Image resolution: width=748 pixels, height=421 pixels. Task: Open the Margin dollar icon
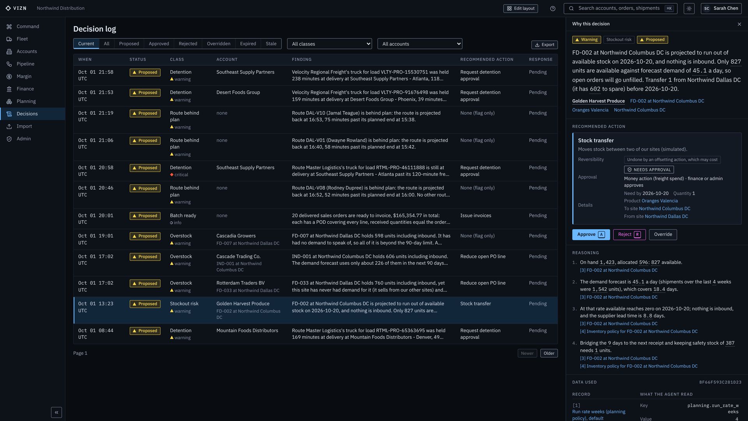[x=9, y=76]
